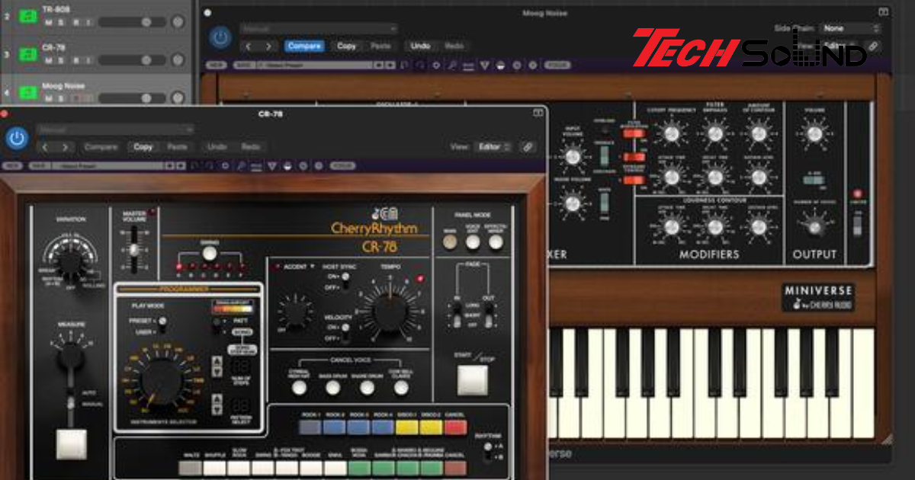Click the Cutoff Frequency knob on Miniverse

671,134
